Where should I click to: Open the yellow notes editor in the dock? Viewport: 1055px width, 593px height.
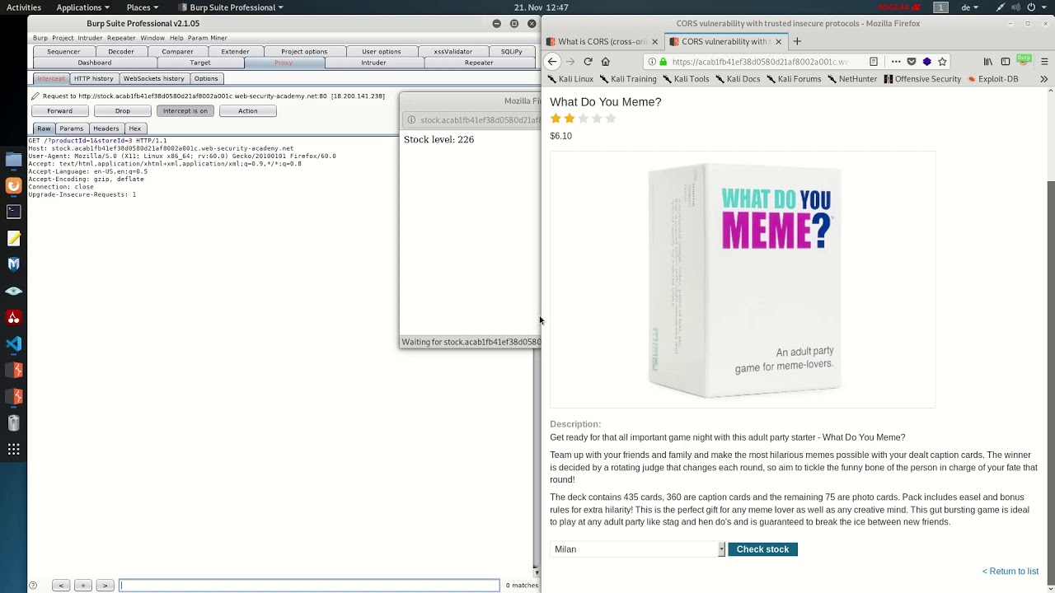point(13,238)
